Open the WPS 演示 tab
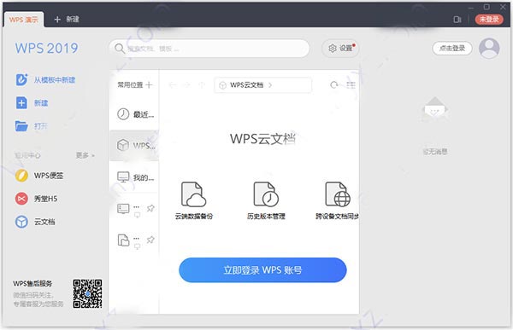The image size is (513, 330). pyautogui.click(x=24, y=20)
